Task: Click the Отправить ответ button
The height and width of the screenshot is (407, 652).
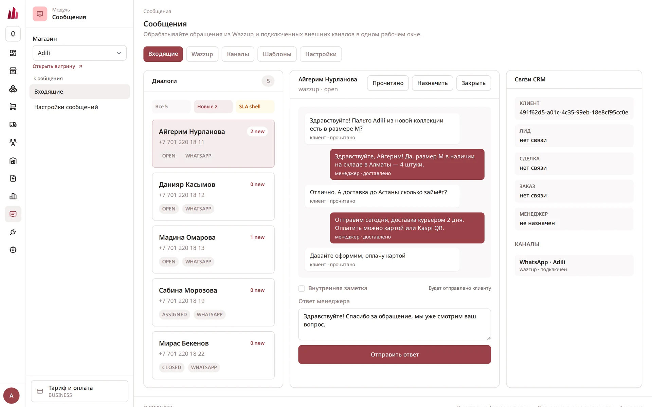Action: tap(395, 354)
